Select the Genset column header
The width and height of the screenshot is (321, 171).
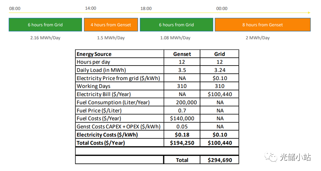click(182, 54)
